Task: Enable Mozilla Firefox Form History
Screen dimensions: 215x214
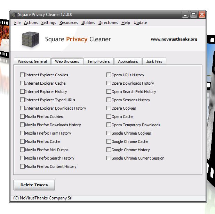Action: click(22, 133)
